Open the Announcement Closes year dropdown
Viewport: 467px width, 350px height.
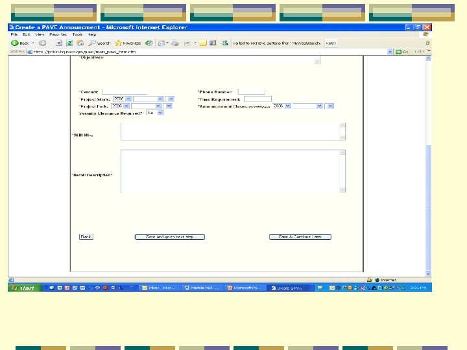(x=281, y=106)
